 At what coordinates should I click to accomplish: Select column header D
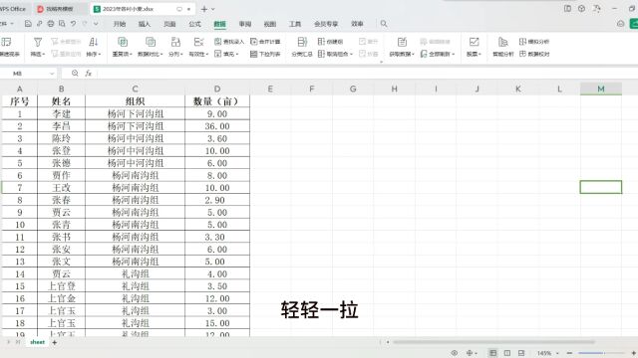pos(217,89)
